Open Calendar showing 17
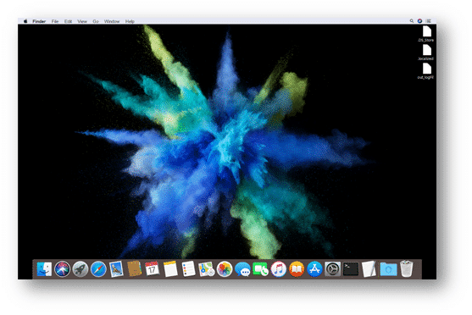 coord(153,268)
